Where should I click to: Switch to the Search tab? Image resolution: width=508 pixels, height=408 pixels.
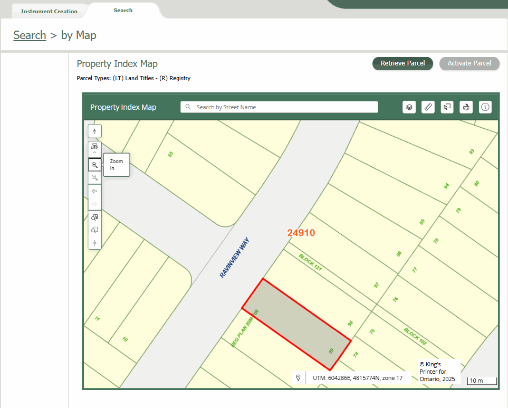coord(123,11)
